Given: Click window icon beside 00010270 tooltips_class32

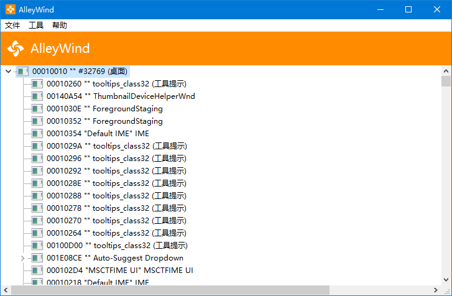Looking at the screenshot, I should [x=37, y=220].
